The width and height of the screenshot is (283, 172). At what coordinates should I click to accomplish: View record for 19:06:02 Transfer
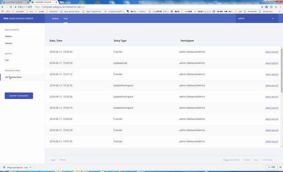272,119
